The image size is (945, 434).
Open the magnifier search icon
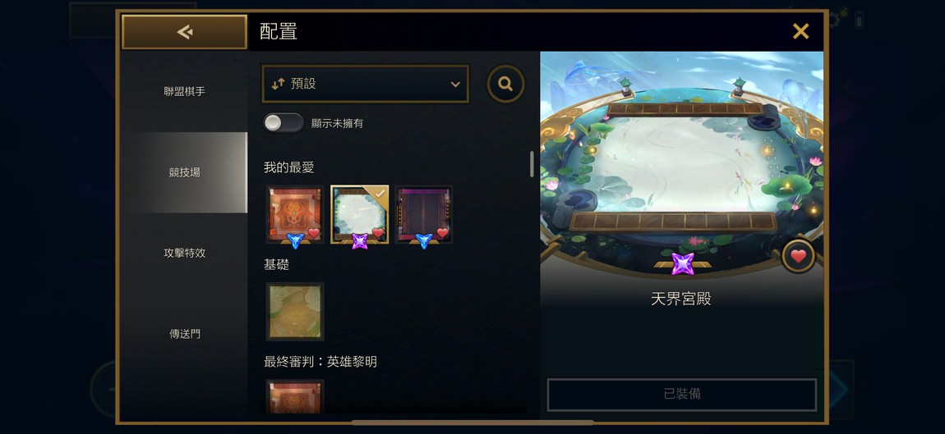coord(505,84)
